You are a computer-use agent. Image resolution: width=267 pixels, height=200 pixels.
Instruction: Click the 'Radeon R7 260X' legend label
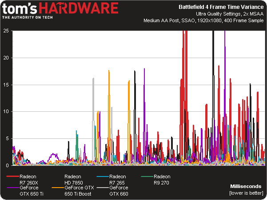point(28,180)
